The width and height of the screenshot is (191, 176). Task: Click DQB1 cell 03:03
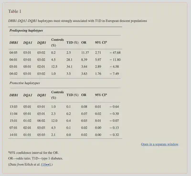pyautogui.click(x=41, y=128)
